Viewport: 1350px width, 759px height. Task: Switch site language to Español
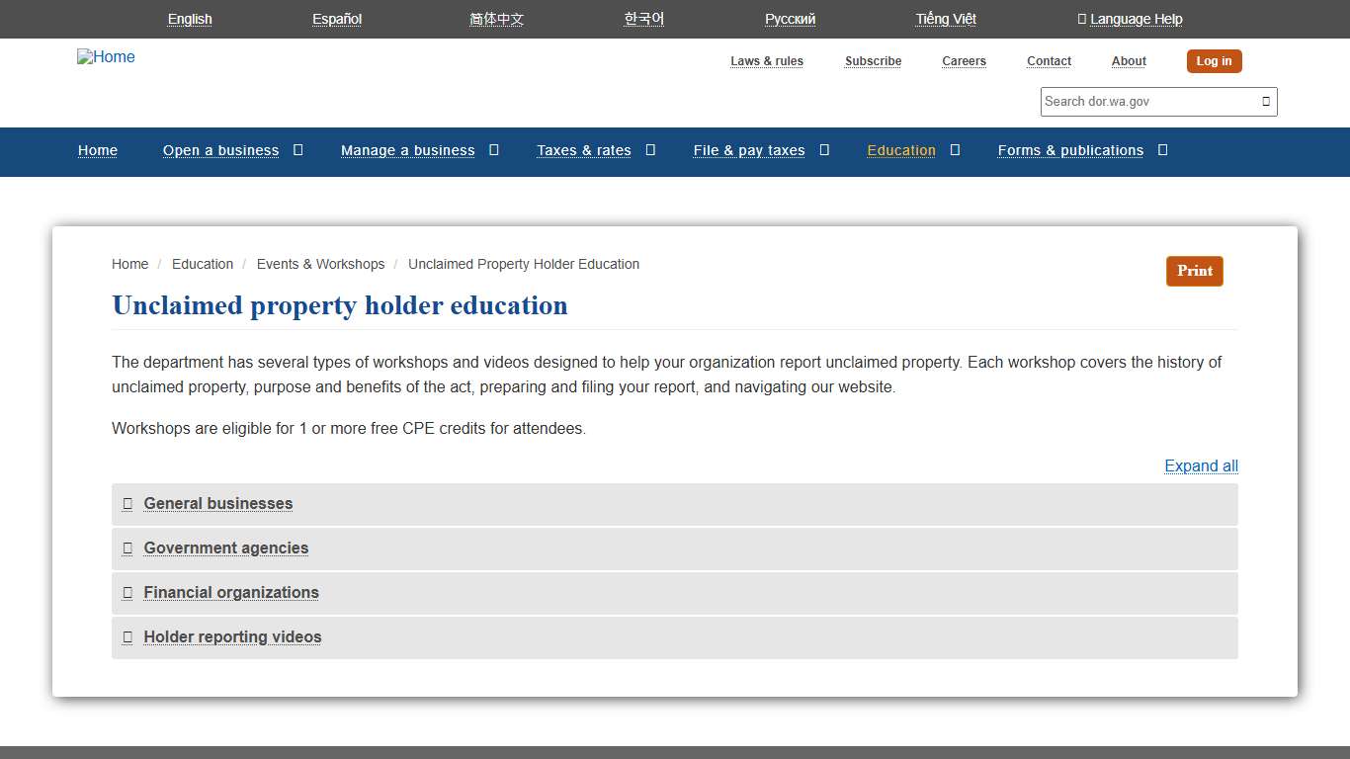click(336, 19)
